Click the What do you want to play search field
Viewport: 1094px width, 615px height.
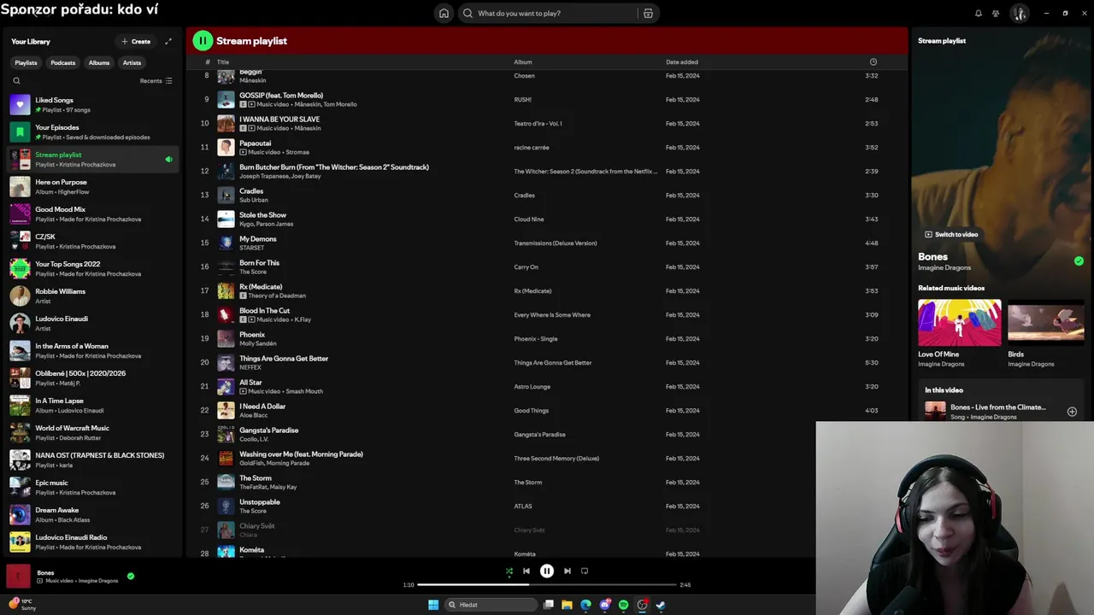coord(547,13)
